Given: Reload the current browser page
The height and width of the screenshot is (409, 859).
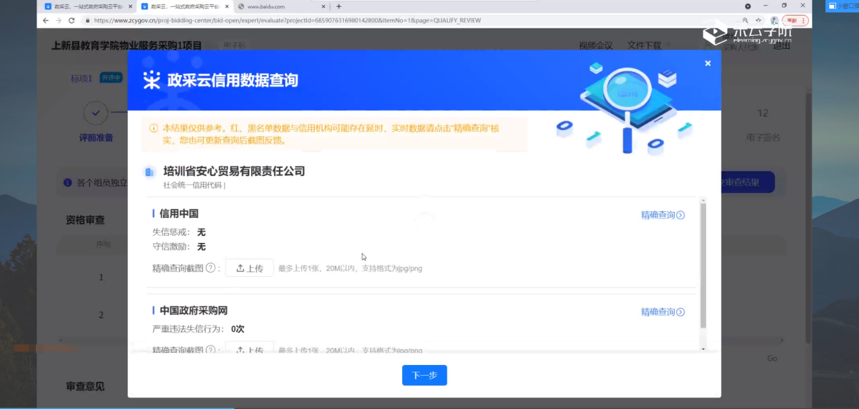Looking at the screenshot, I should pyautogui.click(x=71, y=20).
